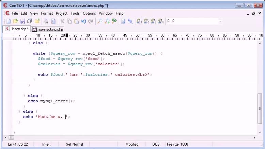Run user command 2
Screen dimensions: 265x149
146,21
